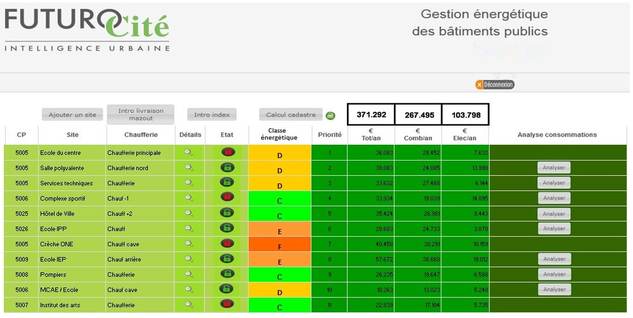Open details magnifier for Salle polyvalente
Image resolution: width=633 pixels, height=318 pixels.
click(x=188, y=168)
